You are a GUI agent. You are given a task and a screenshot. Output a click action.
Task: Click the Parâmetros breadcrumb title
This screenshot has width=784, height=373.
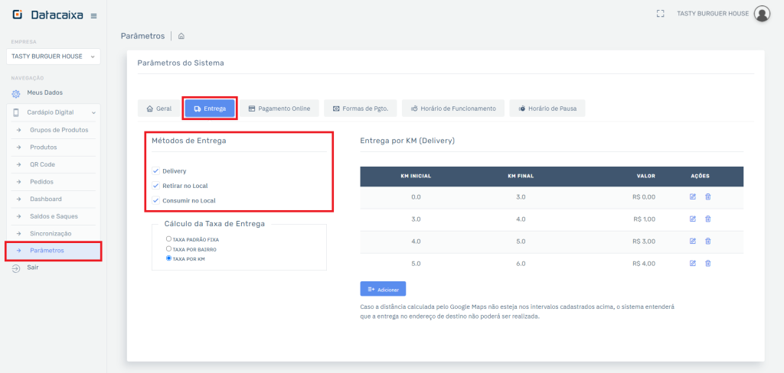coord(142,36)
